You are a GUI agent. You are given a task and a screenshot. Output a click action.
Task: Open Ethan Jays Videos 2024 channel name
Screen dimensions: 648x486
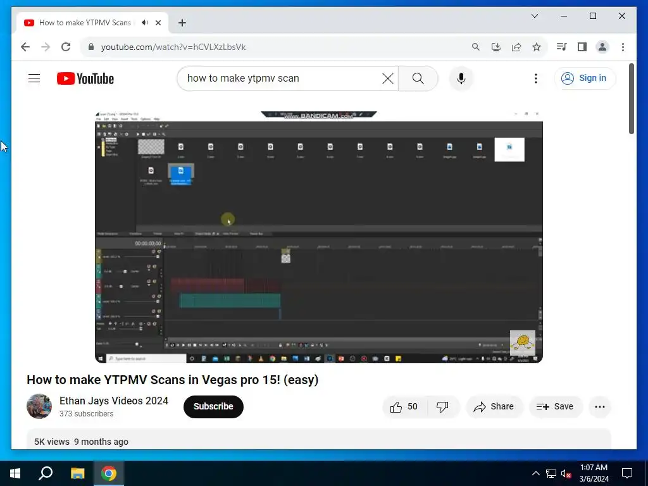pos(114,401)
